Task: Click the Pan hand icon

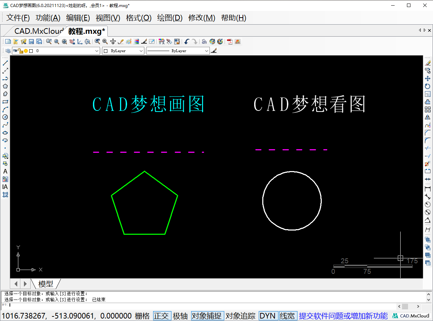Action: tap(72, 42)
